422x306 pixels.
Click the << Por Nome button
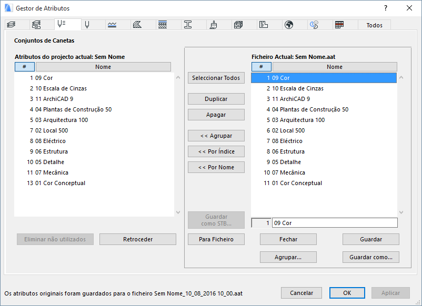pos(216,167)
